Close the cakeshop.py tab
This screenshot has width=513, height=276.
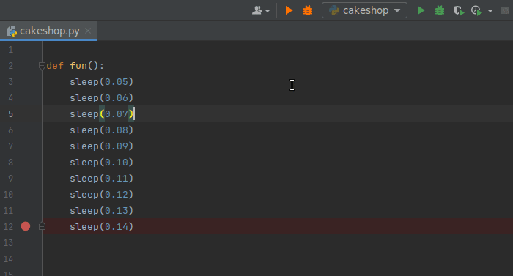[88, 31]
